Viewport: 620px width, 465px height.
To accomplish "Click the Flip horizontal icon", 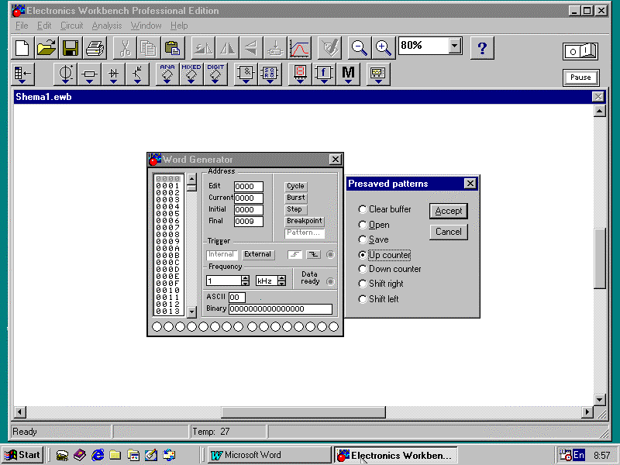I will [x=227, y=48].
